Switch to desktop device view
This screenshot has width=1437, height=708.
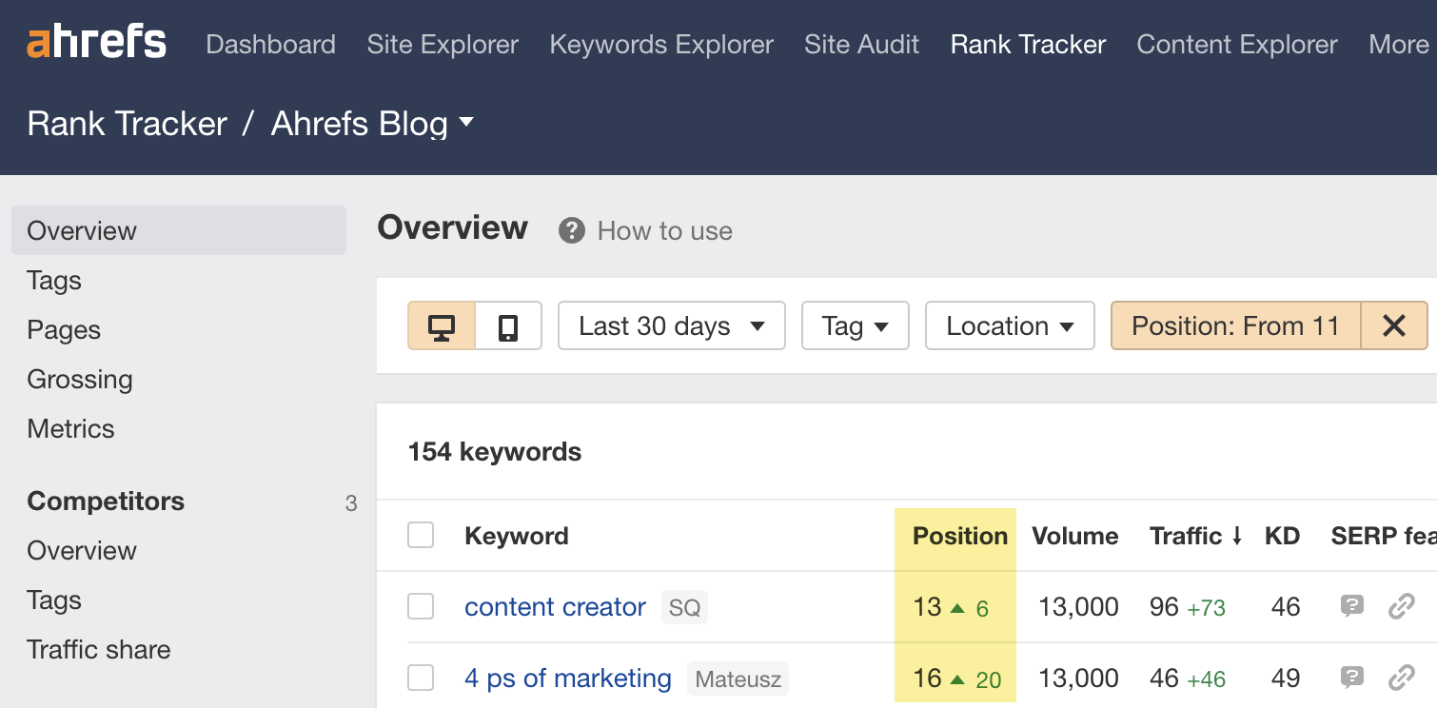pos(442,326)
